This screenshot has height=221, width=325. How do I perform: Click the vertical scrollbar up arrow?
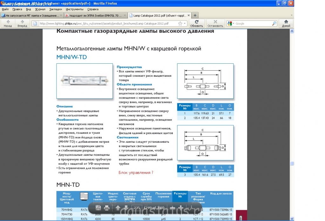pyautogui.click(x=292, y=31)
